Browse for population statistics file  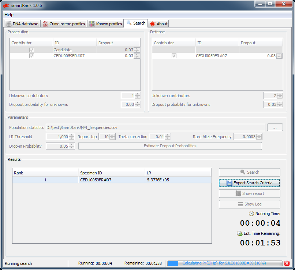tap(275, 127)
